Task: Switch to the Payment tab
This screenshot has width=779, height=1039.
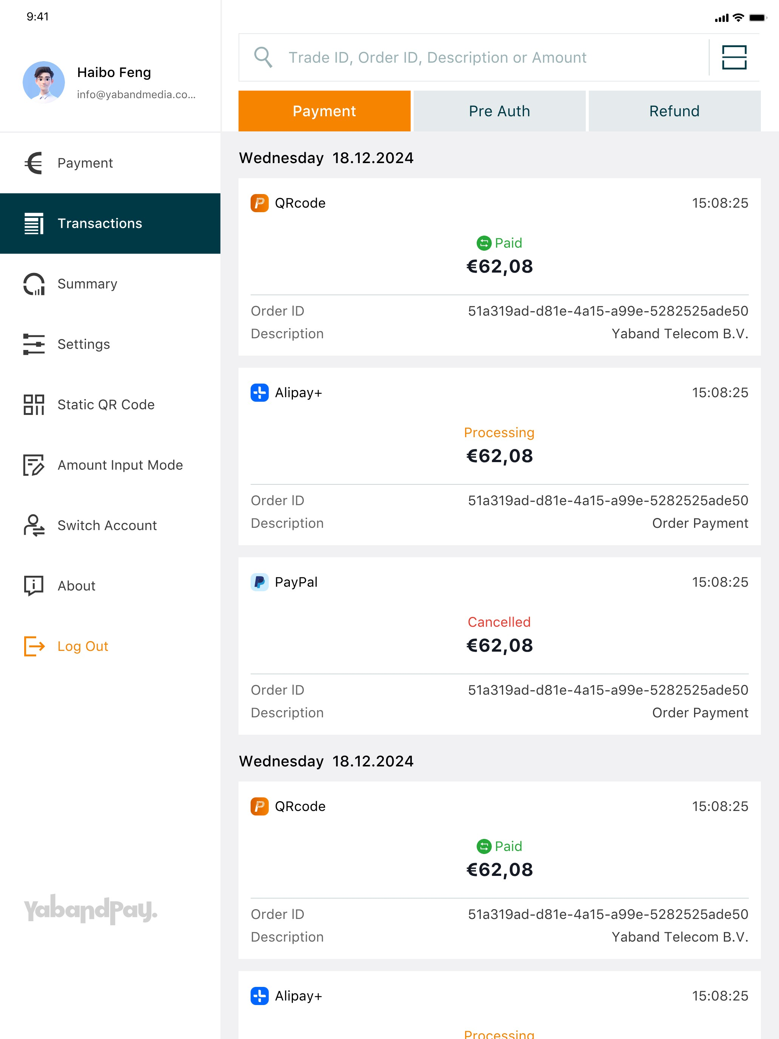Action: tap(325, 111)
